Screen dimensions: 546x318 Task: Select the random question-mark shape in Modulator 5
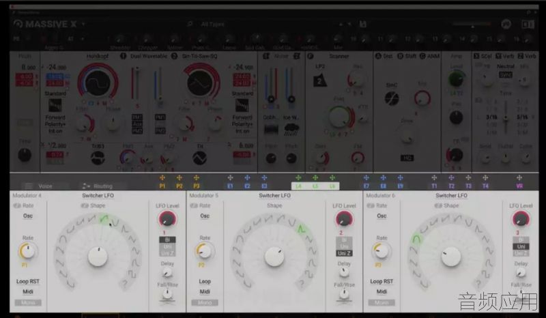(302, 285)
